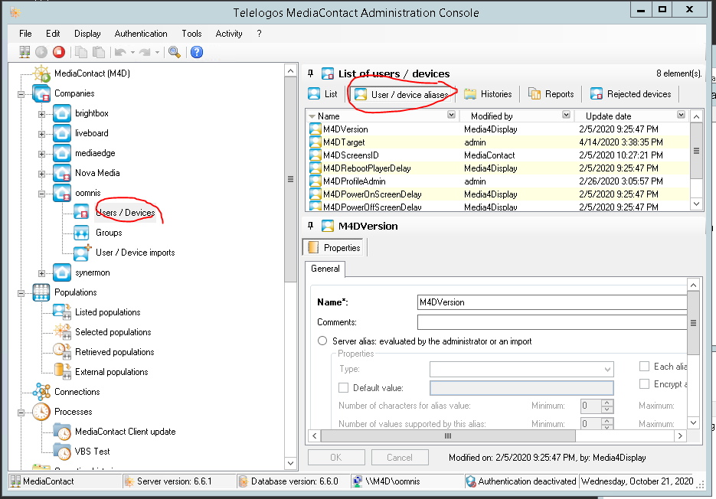Open the Edit menu
The image size is (716, 499).
pyautogui.click(x=53, y=34)
